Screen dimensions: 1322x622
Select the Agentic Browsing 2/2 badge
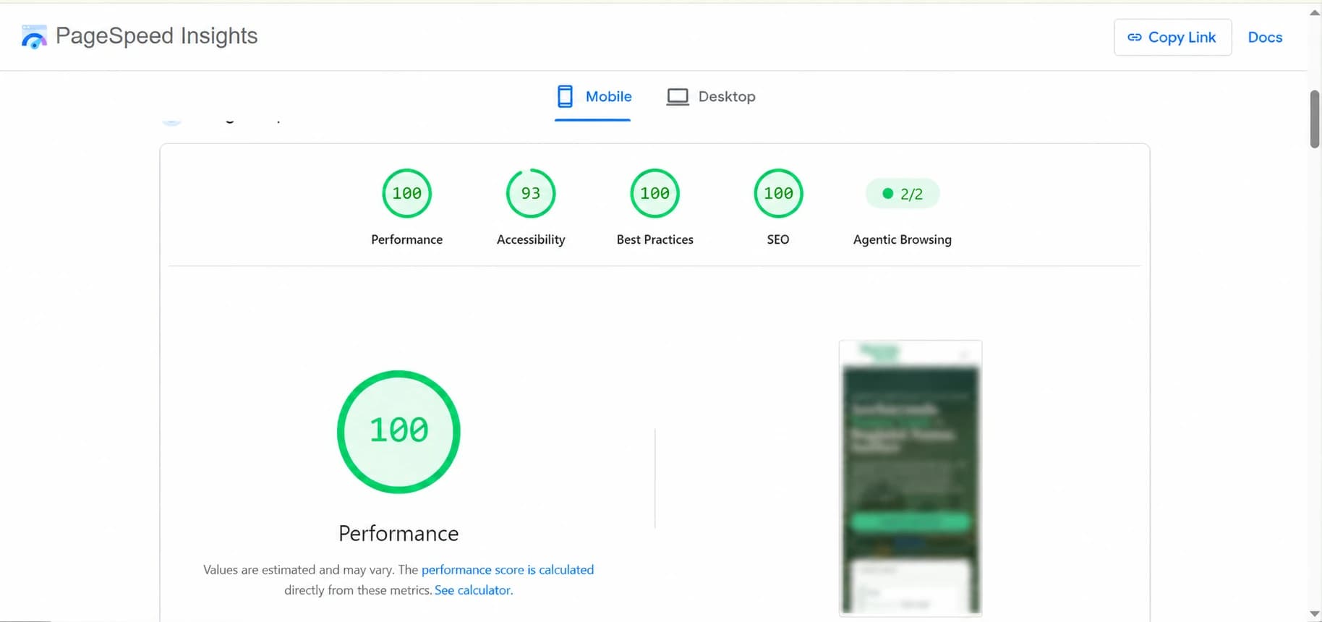(x=903, y=194)
